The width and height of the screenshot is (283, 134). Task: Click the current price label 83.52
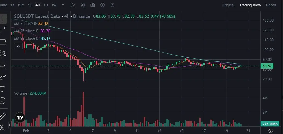pos(267,66)
